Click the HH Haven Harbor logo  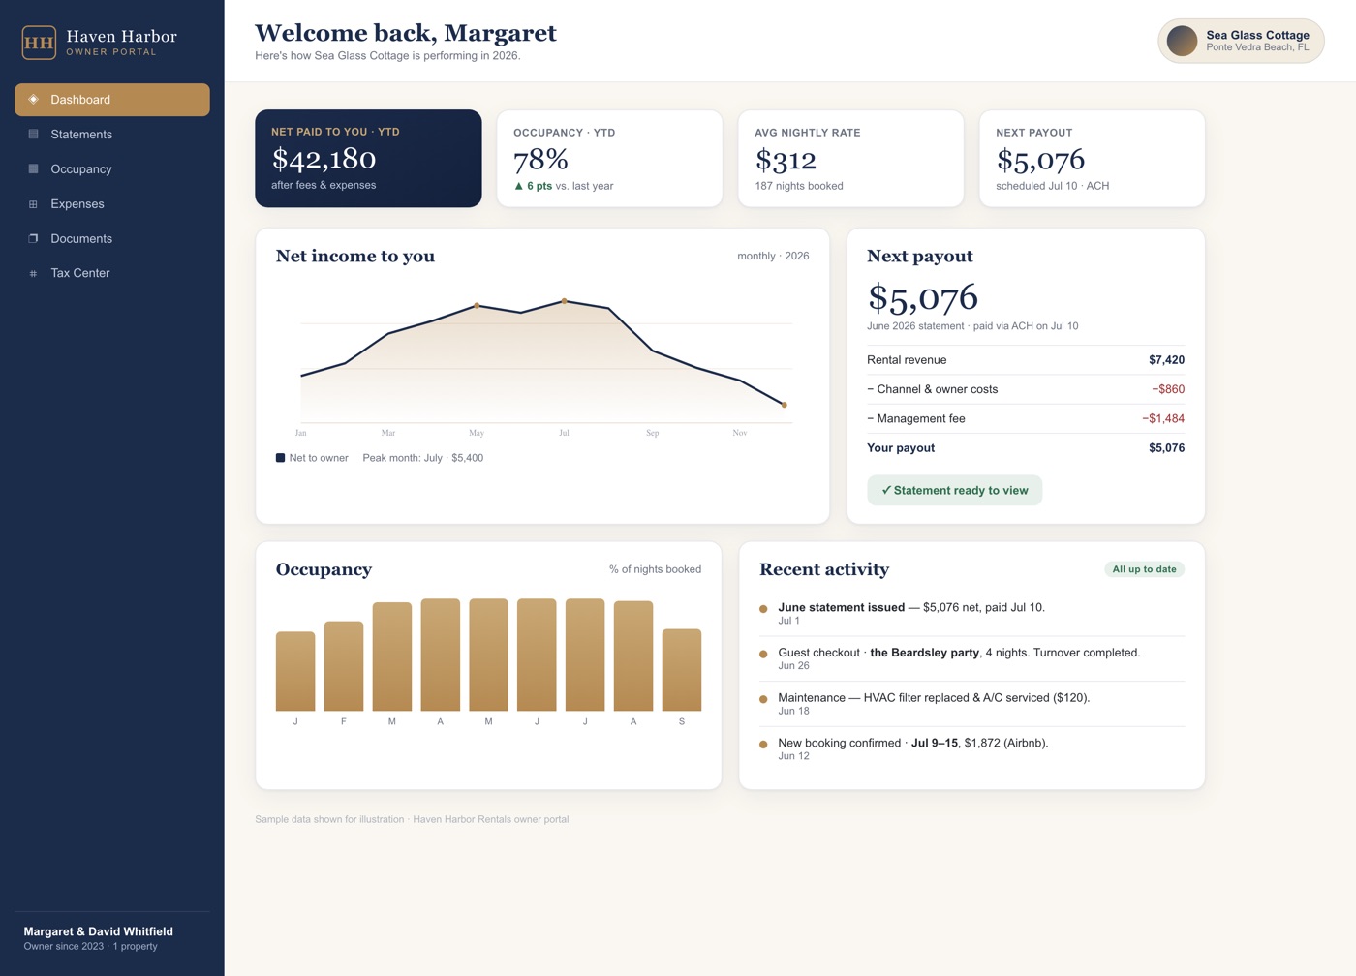39,43
